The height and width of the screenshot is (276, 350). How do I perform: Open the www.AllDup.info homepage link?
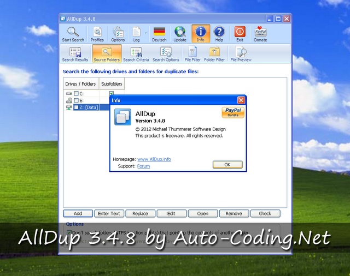(154, 159)
